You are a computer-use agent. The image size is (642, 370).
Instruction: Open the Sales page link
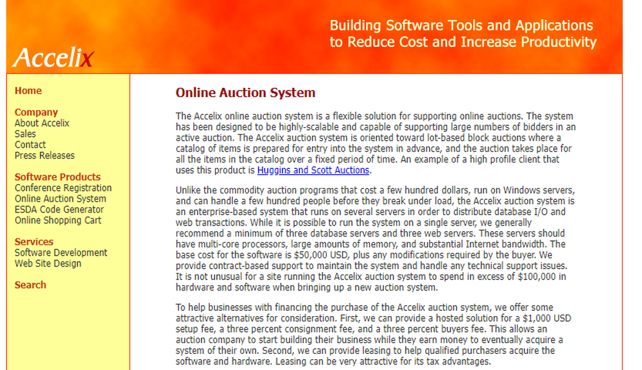(x=25, y=134)
